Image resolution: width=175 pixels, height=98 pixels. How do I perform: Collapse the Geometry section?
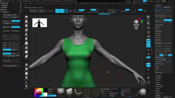158,5
